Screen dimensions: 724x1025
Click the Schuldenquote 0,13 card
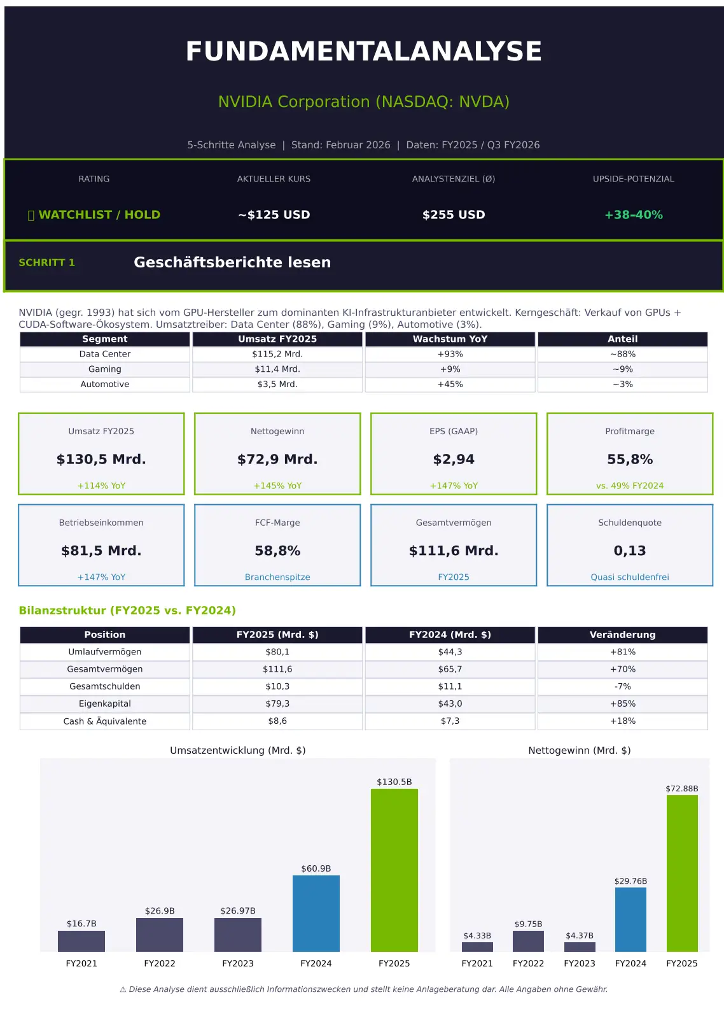pos(630,546)
